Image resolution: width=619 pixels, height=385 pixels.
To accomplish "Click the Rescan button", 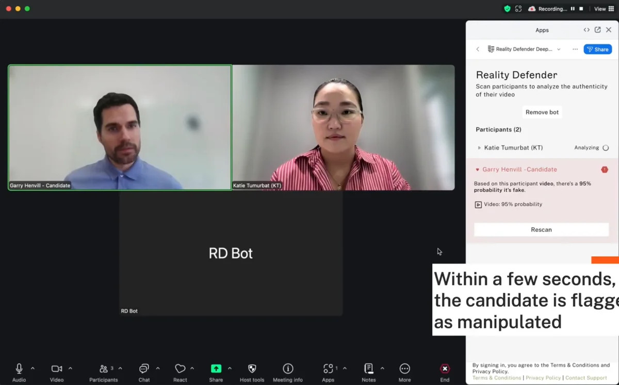I will (x=541, y=229).
